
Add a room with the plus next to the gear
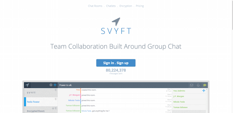coord(55,85)
